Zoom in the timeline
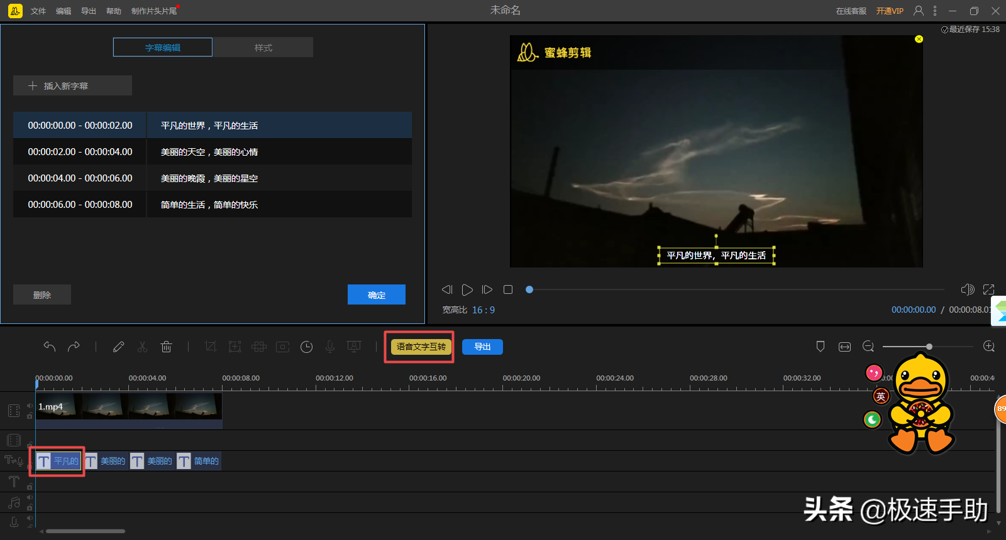The image size is (1006, 540). 988,347
